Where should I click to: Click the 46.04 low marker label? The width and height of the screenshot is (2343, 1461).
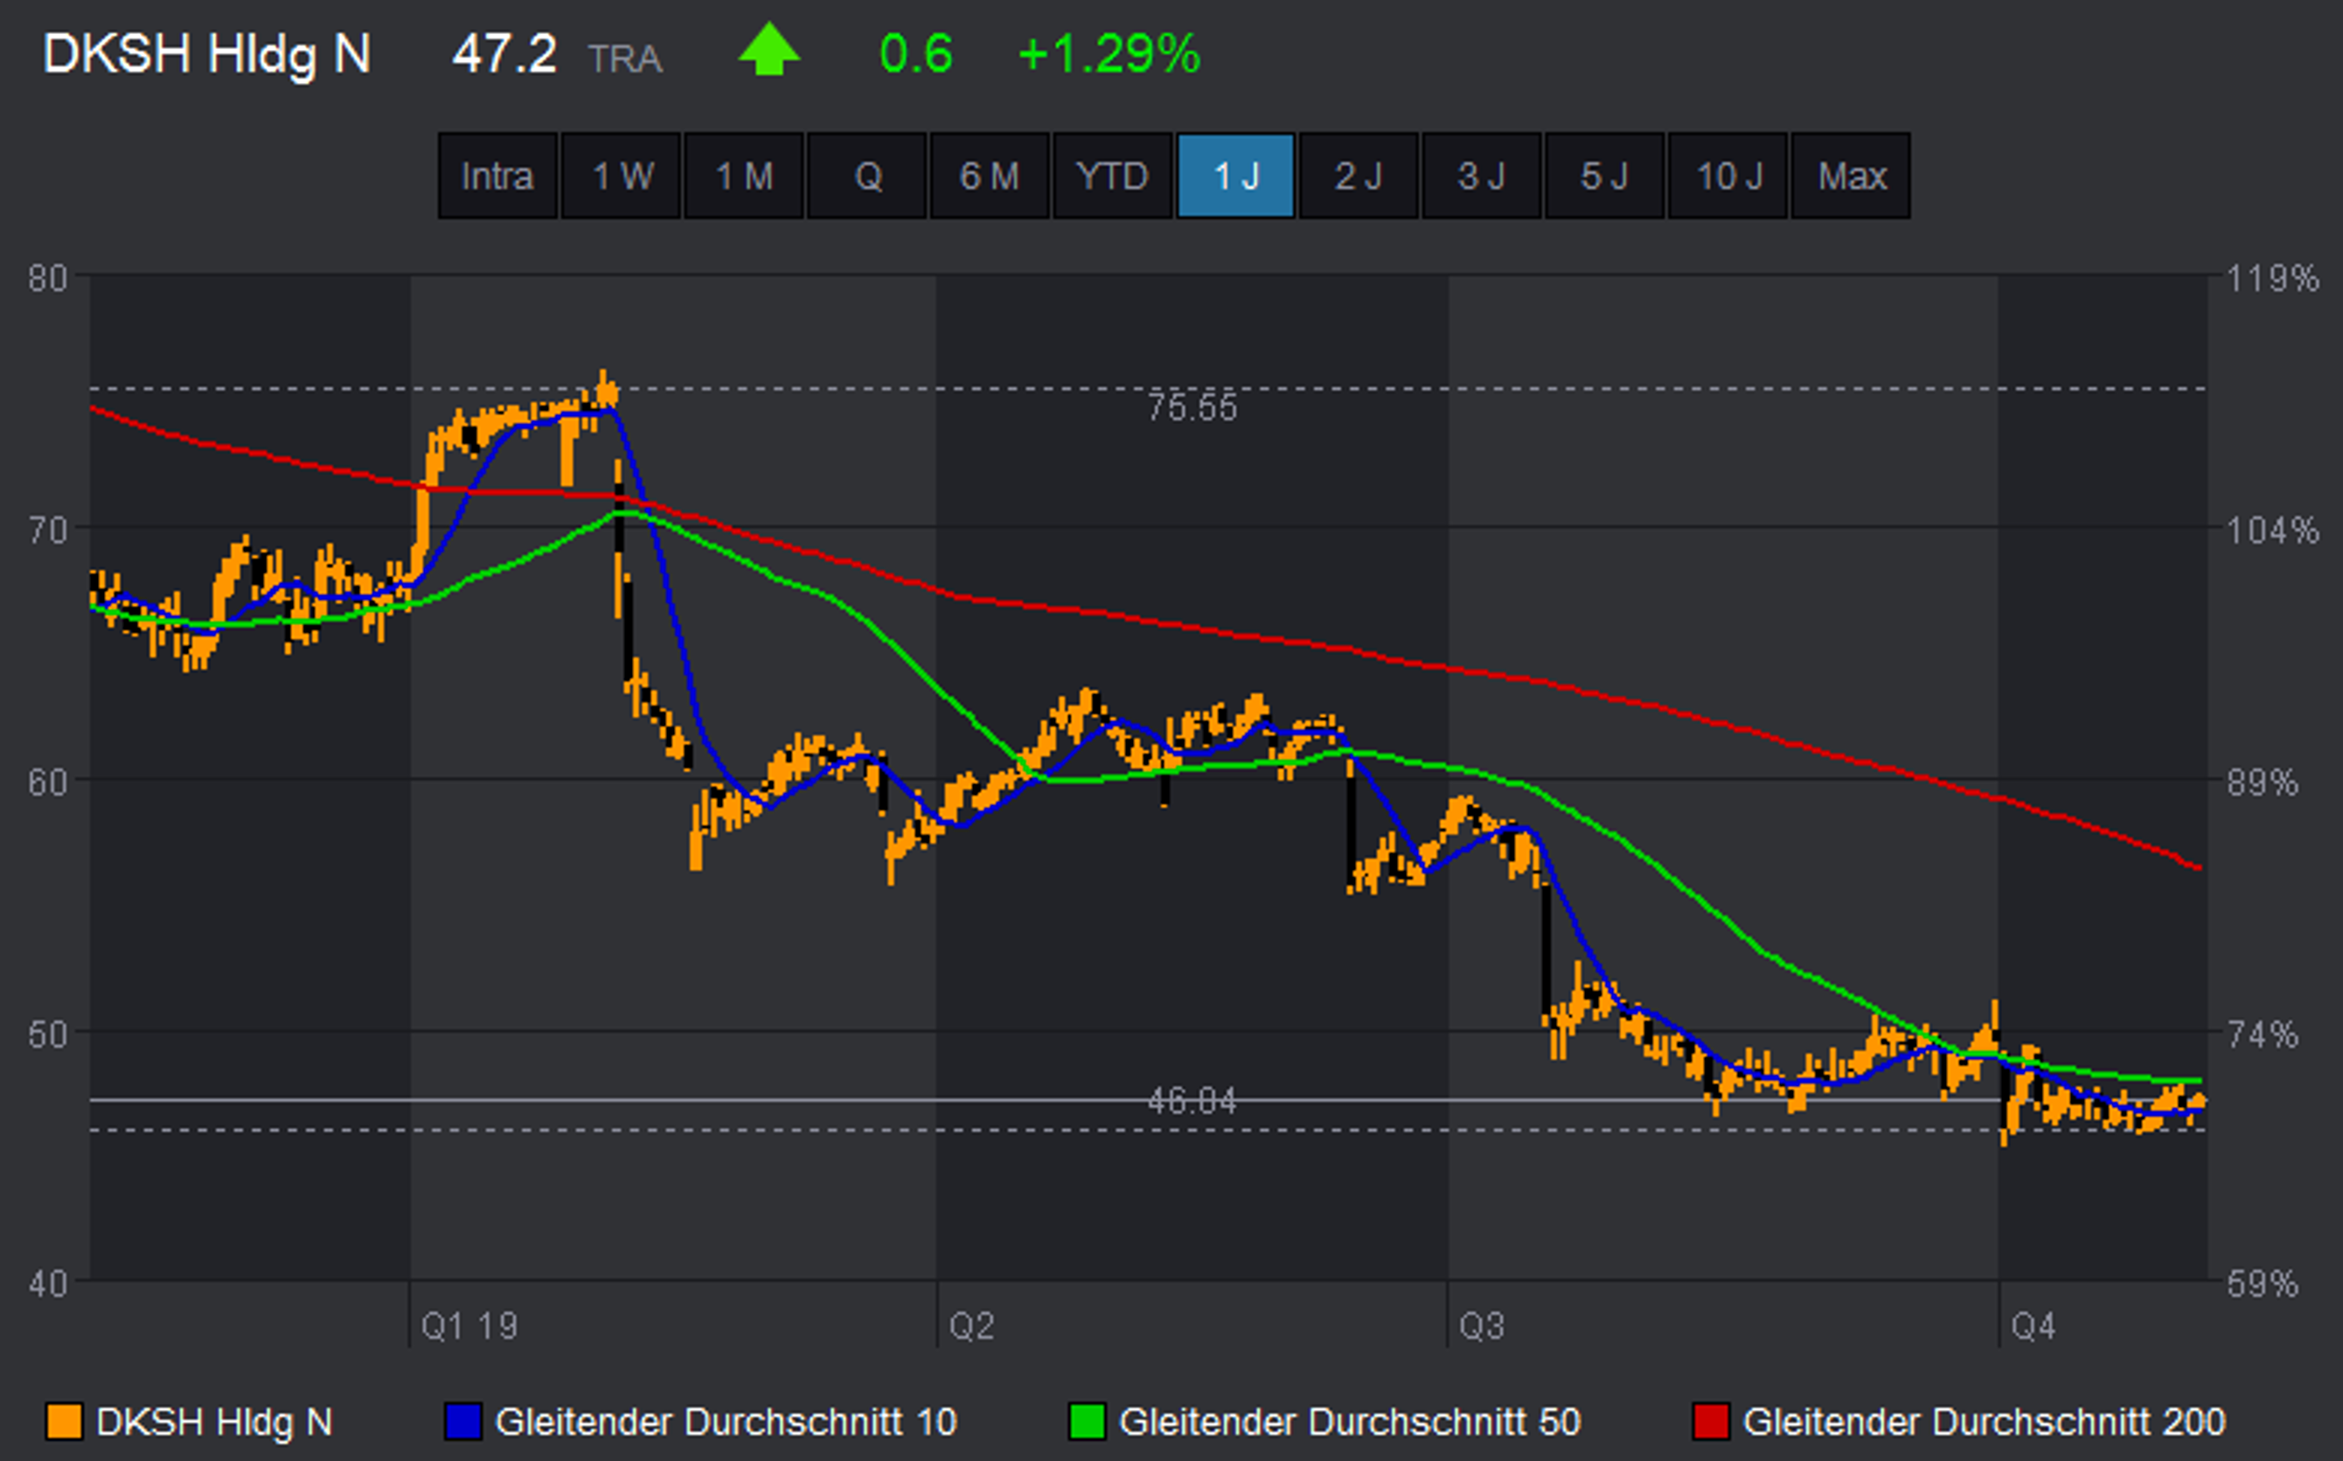tap(1192, 1101)
